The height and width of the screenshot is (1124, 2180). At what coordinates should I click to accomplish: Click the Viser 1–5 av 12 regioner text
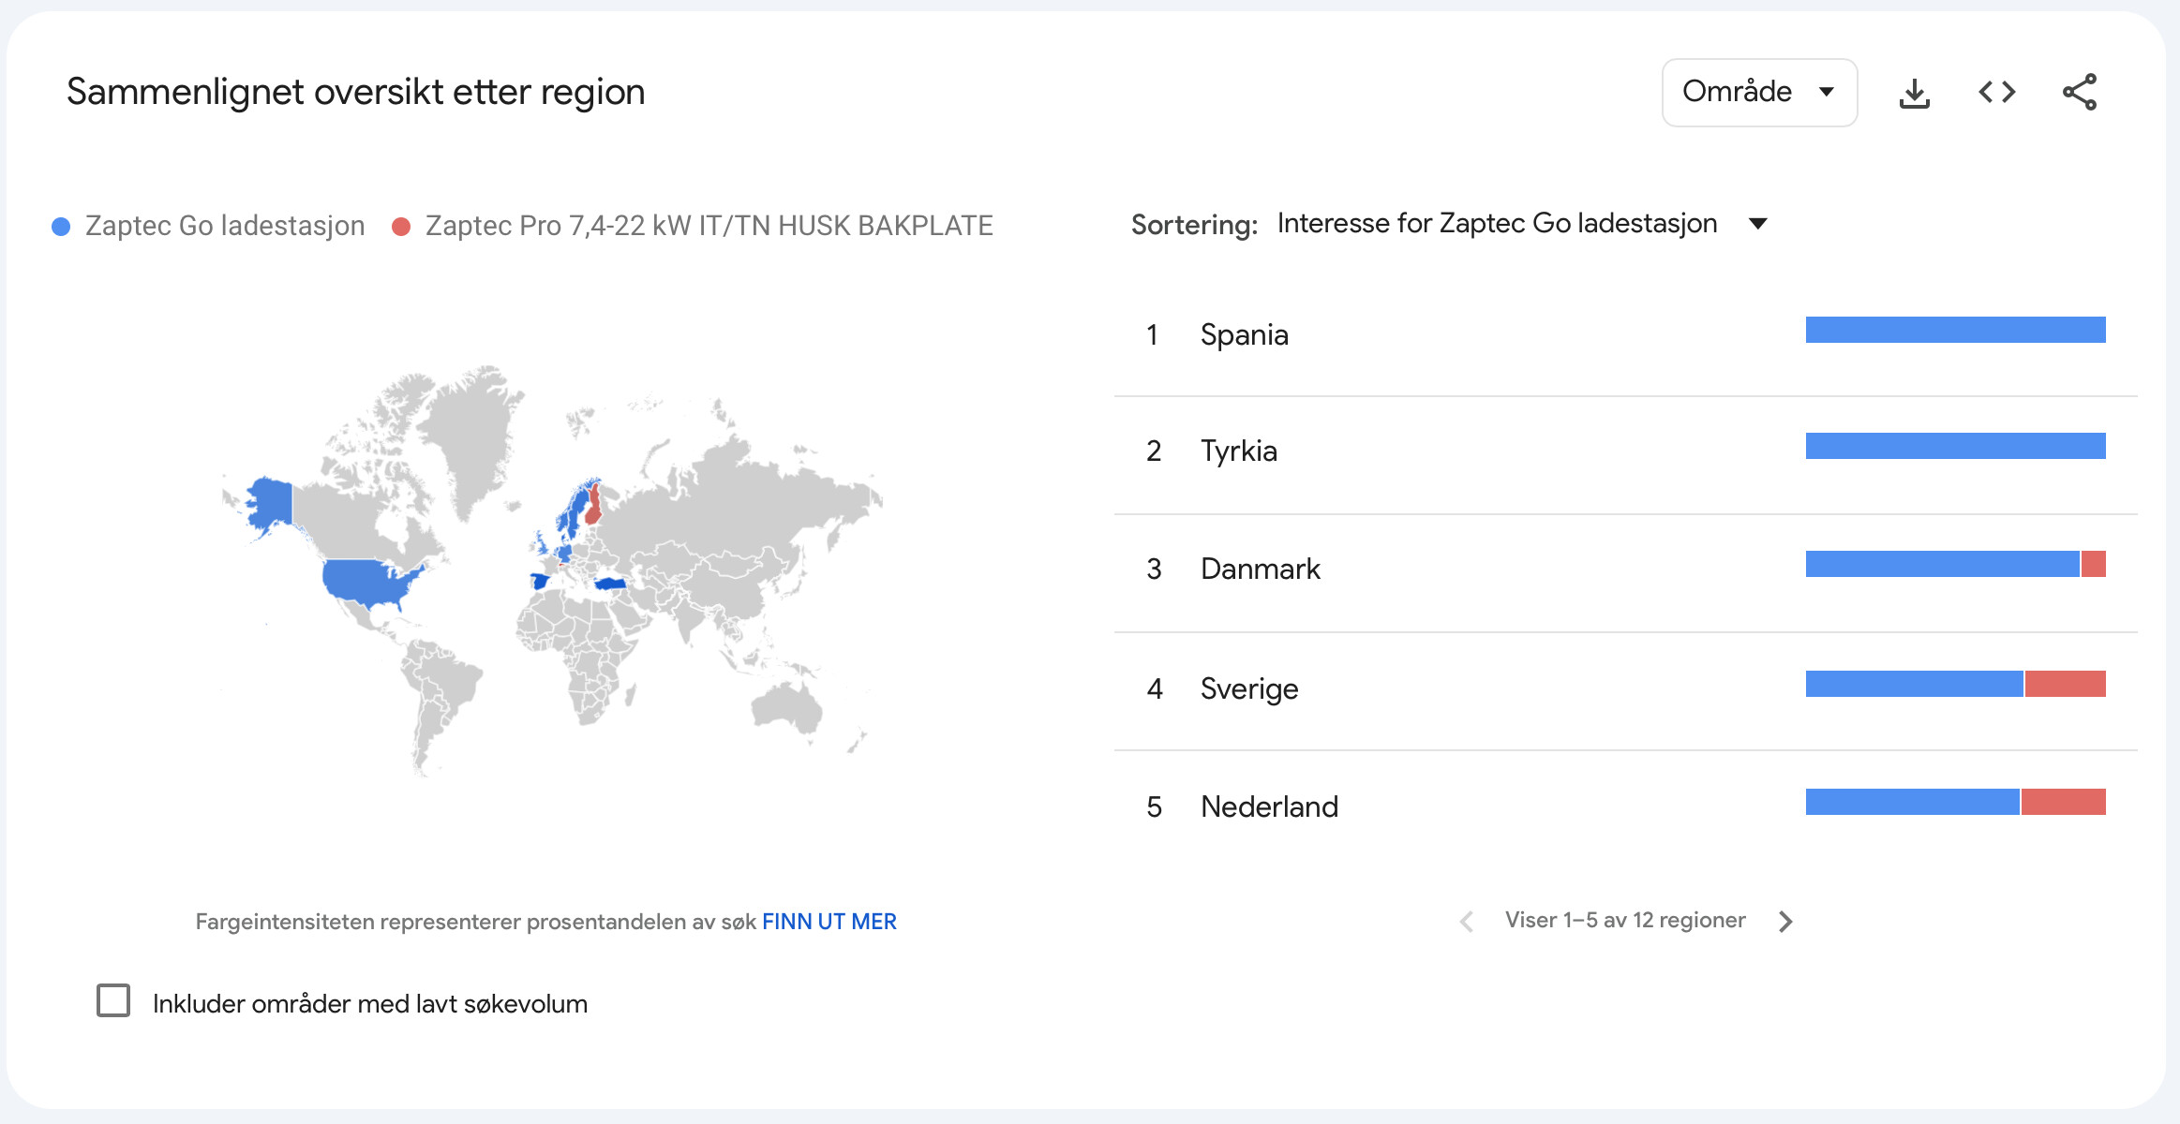point(1625,921)
